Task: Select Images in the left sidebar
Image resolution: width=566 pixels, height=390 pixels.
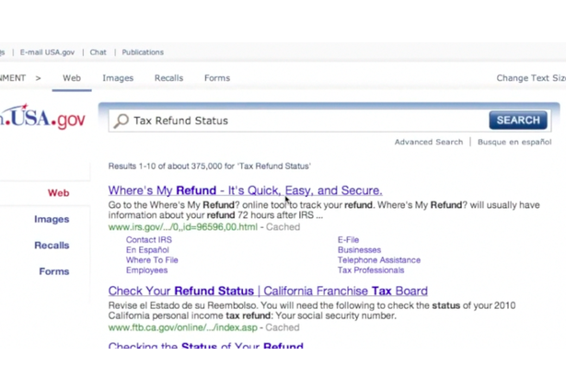Action: click(52, 219)
